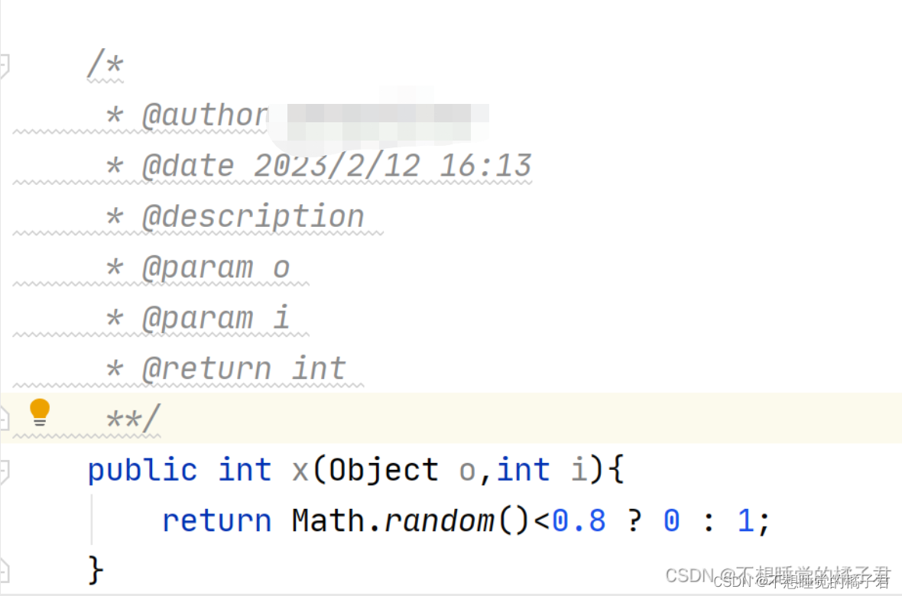Click the closing comment marker **/
The image size is (902, 596).
(134, 418)
